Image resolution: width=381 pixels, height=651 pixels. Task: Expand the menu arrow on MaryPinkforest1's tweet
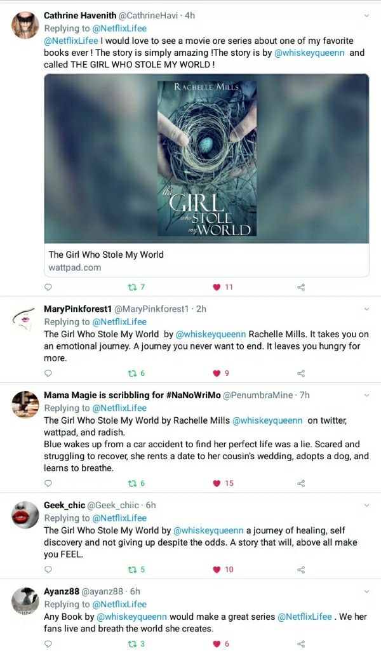(366, 309)
